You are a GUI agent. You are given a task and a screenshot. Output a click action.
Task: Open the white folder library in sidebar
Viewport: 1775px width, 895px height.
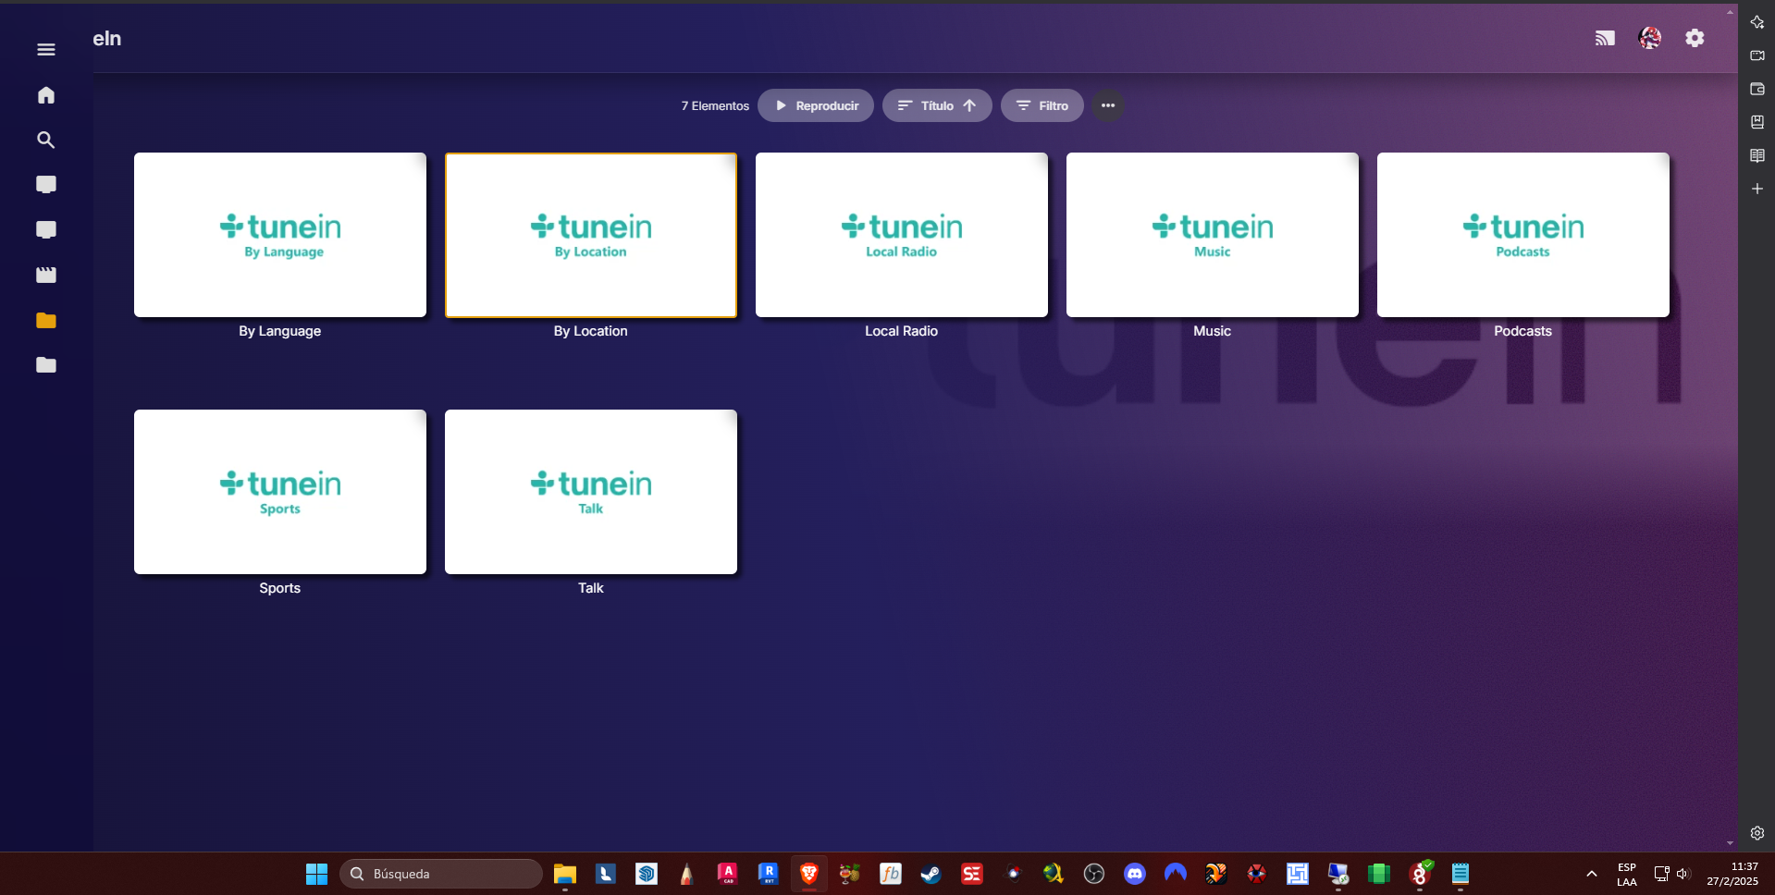pos(46,365)
